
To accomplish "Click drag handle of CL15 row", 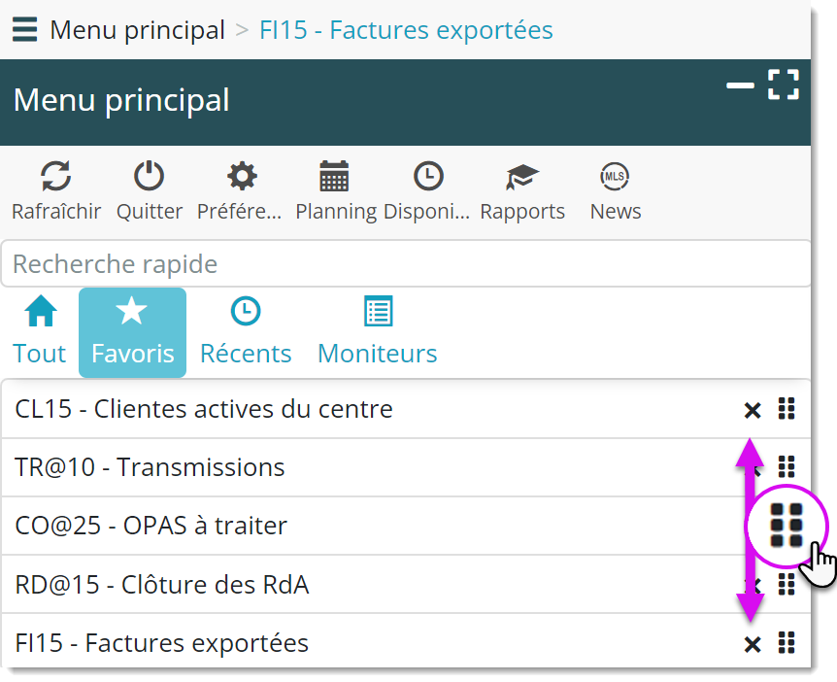I will 787,409.
